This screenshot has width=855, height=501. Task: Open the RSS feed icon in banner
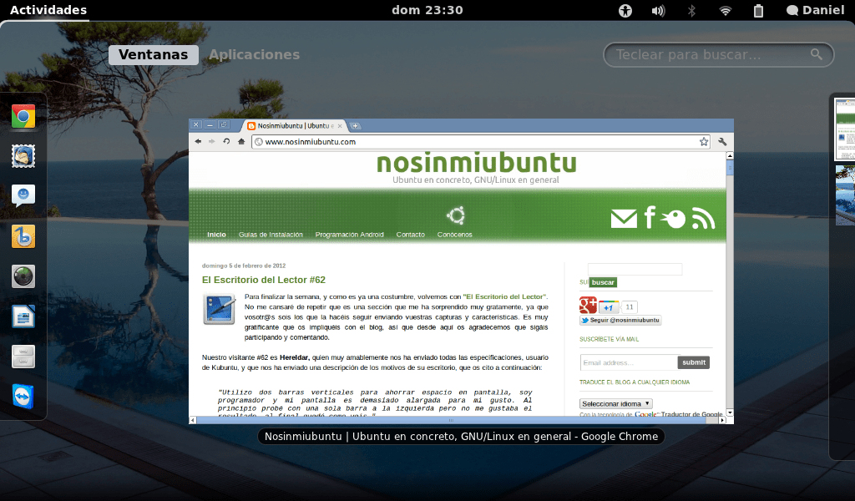coord(703,218)
